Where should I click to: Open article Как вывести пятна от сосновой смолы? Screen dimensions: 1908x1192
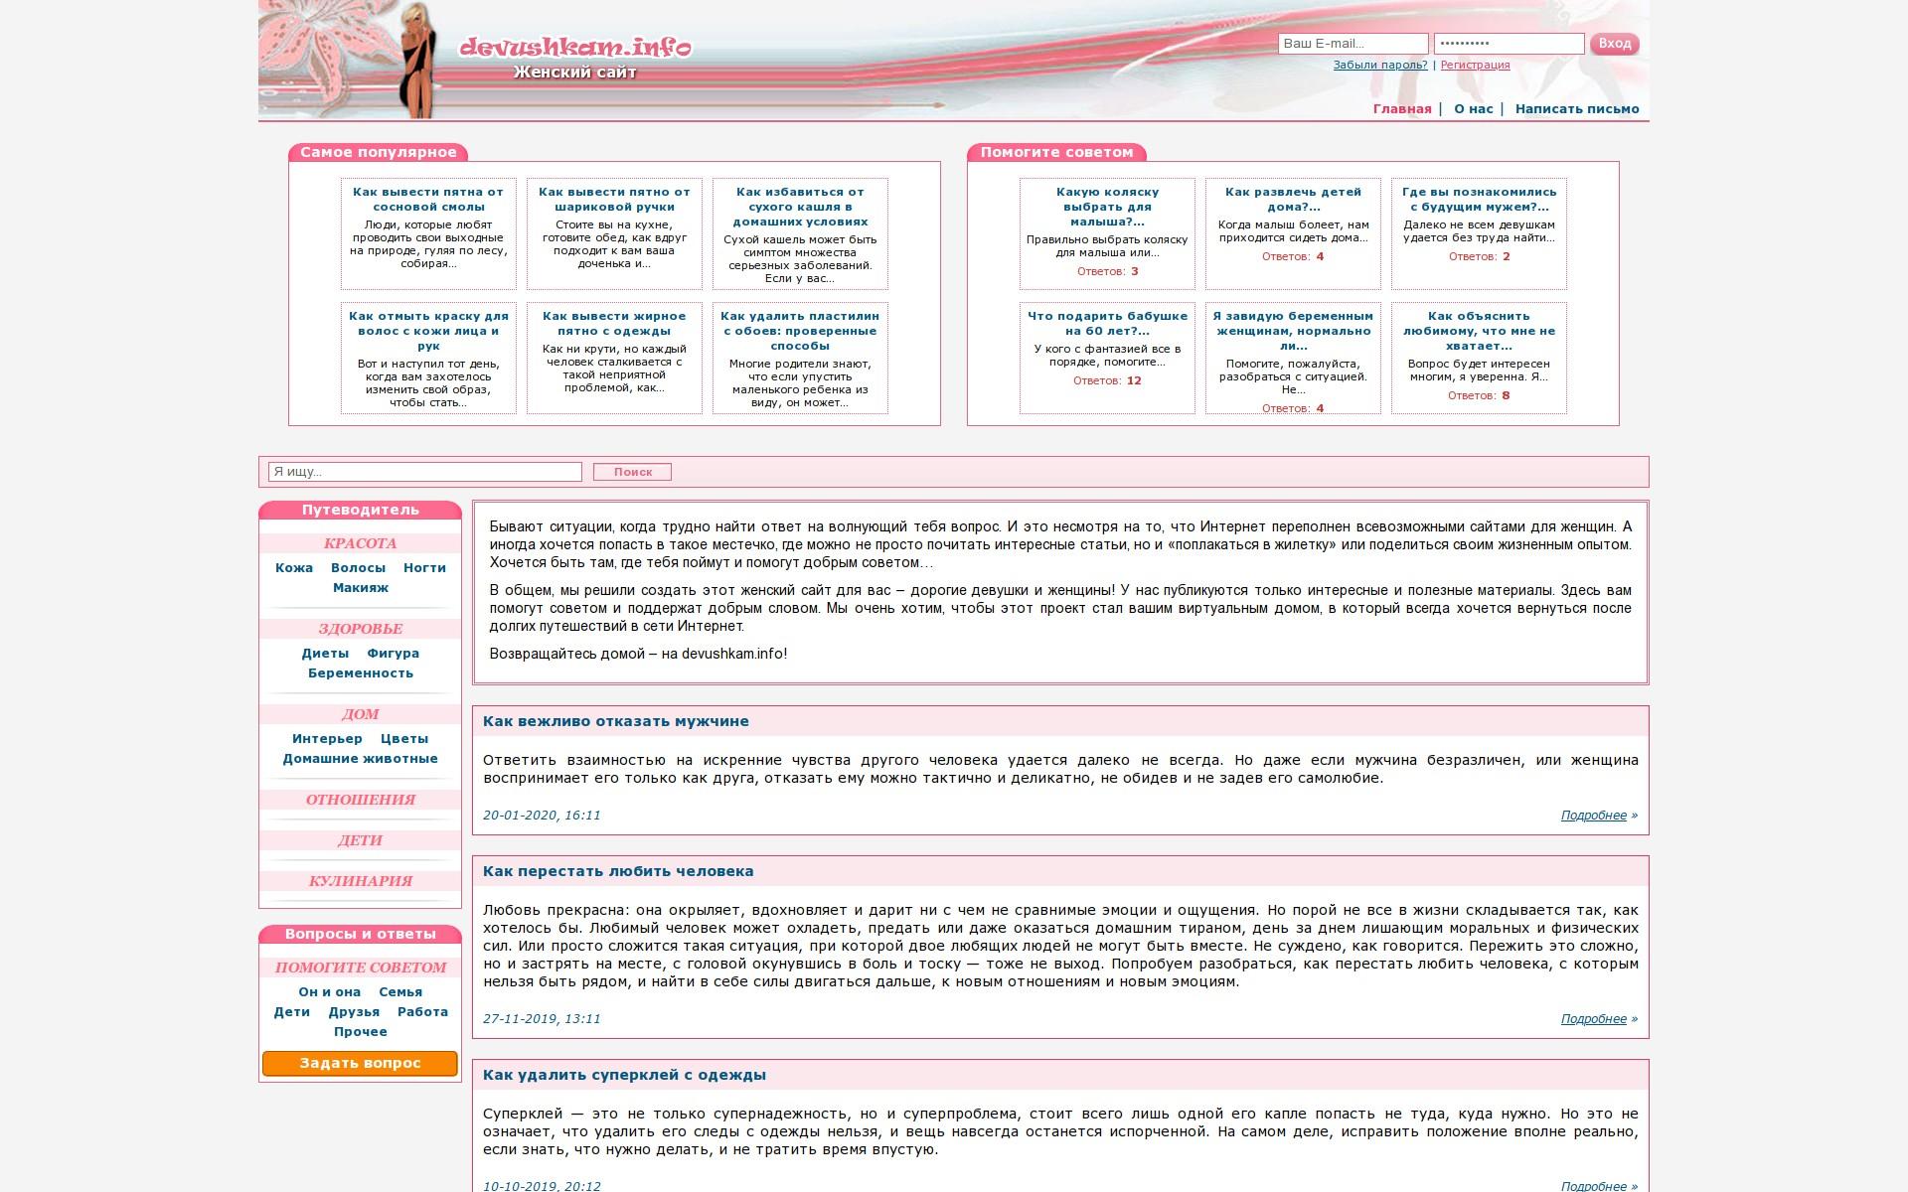click(x=428, y=200)
